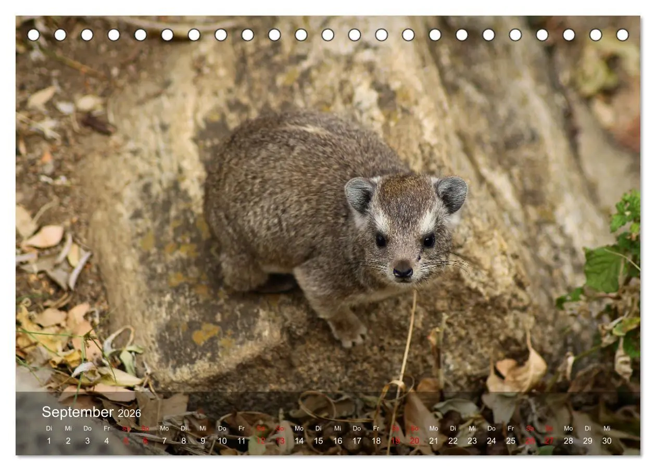Pick date 21 under Mo
This screenshot has height=471, width=656.
click(x=434, y=441)
